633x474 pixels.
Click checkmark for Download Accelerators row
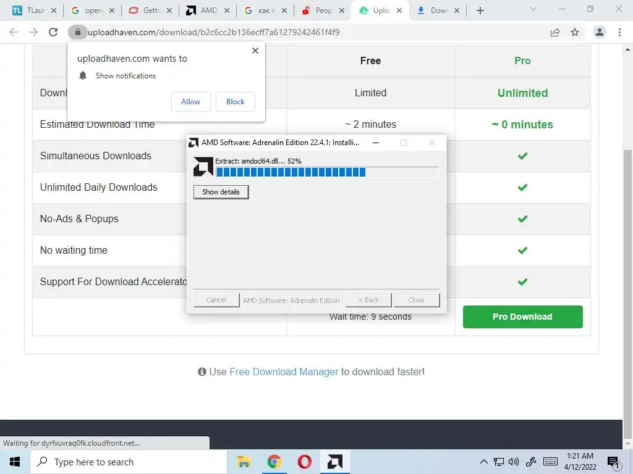point(523,281)
